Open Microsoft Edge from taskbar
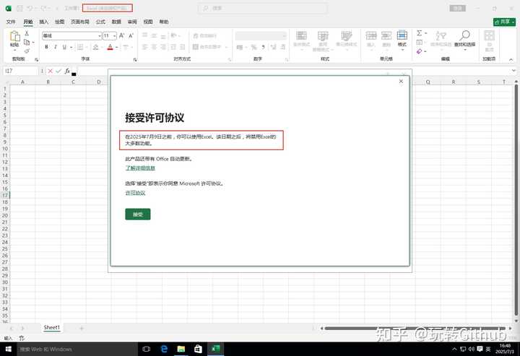 coord(164,349)
